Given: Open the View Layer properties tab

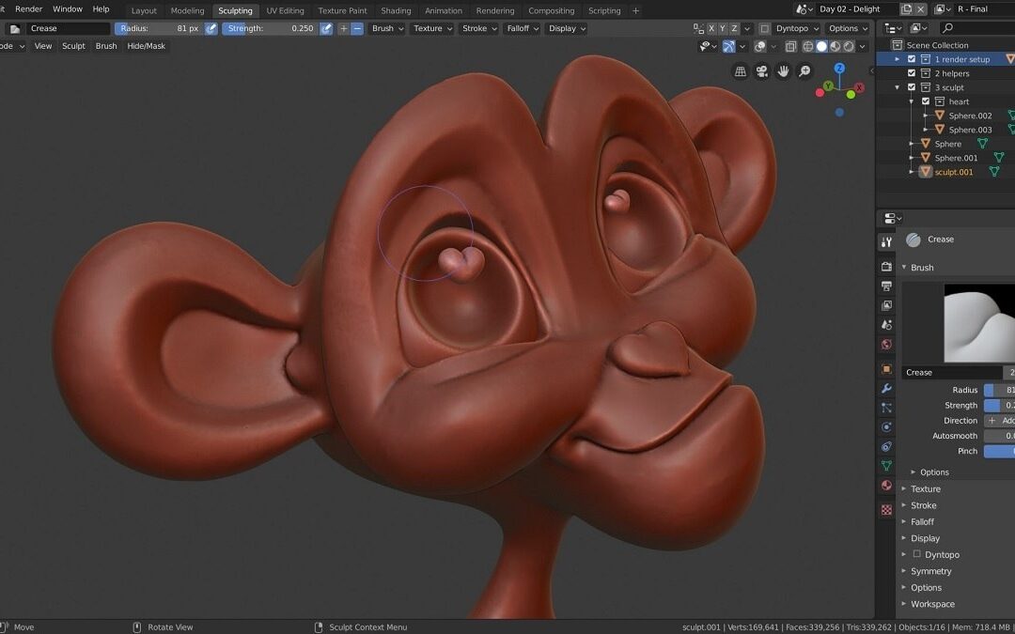Looking at the screenshot, I should click(x=886, y=305).
